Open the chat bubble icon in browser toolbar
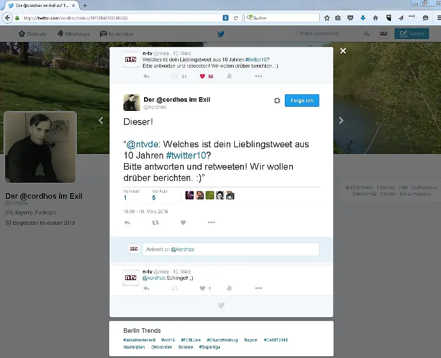This screenshot has width=441, height=358. [425, 18]
